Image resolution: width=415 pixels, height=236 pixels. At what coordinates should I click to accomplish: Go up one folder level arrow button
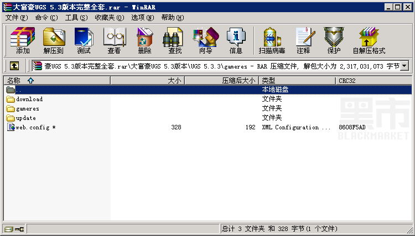(14, 66)
